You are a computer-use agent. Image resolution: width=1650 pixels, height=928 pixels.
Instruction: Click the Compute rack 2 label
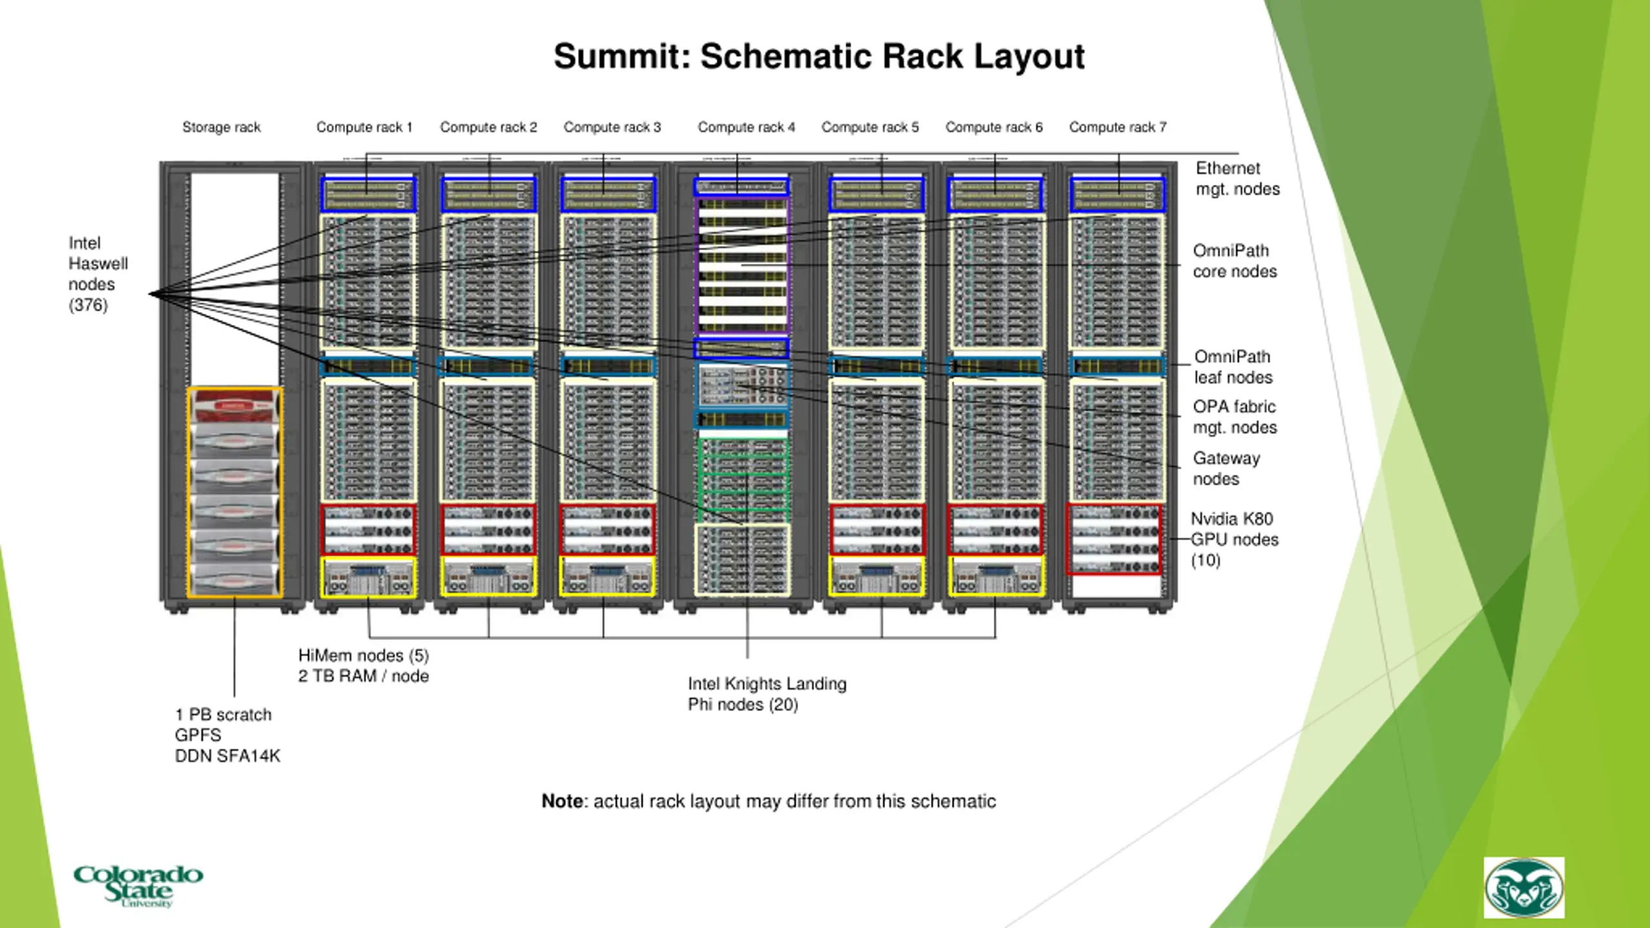[x=489, y=127]
